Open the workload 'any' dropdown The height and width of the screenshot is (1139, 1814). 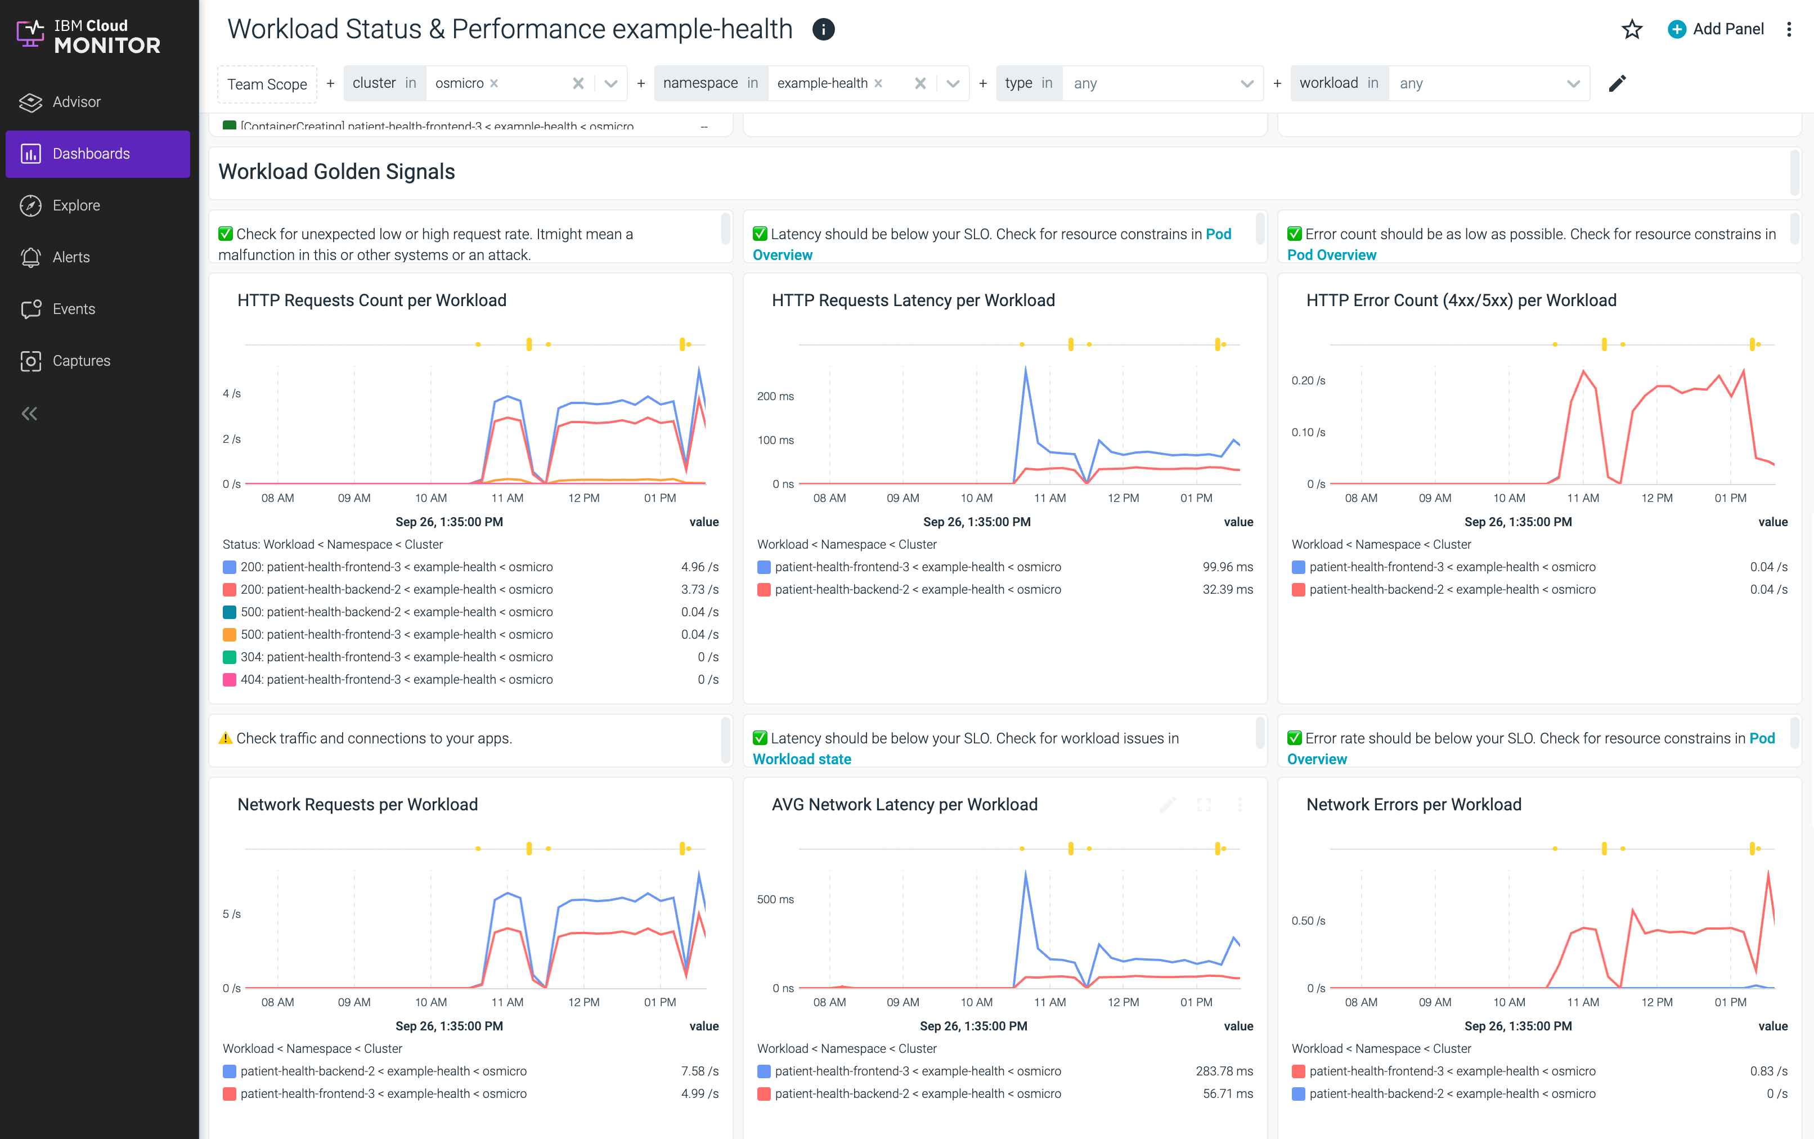(x=1573, y=83)
